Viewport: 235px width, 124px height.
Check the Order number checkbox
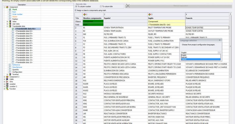point(10,14)
